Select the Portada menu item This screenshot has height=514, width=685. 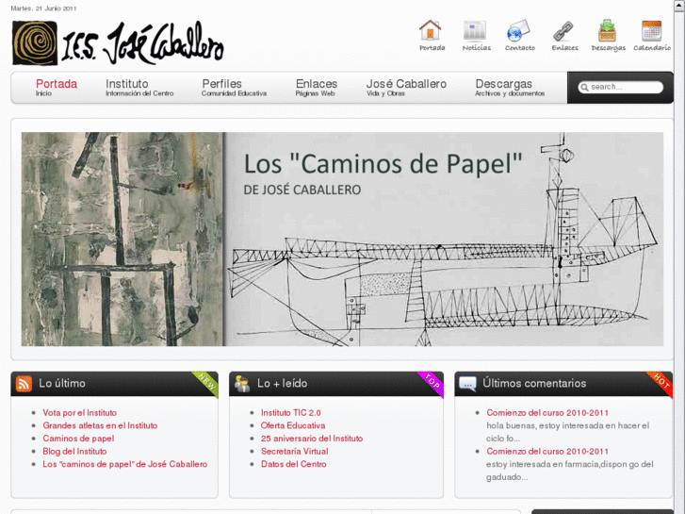57,87
